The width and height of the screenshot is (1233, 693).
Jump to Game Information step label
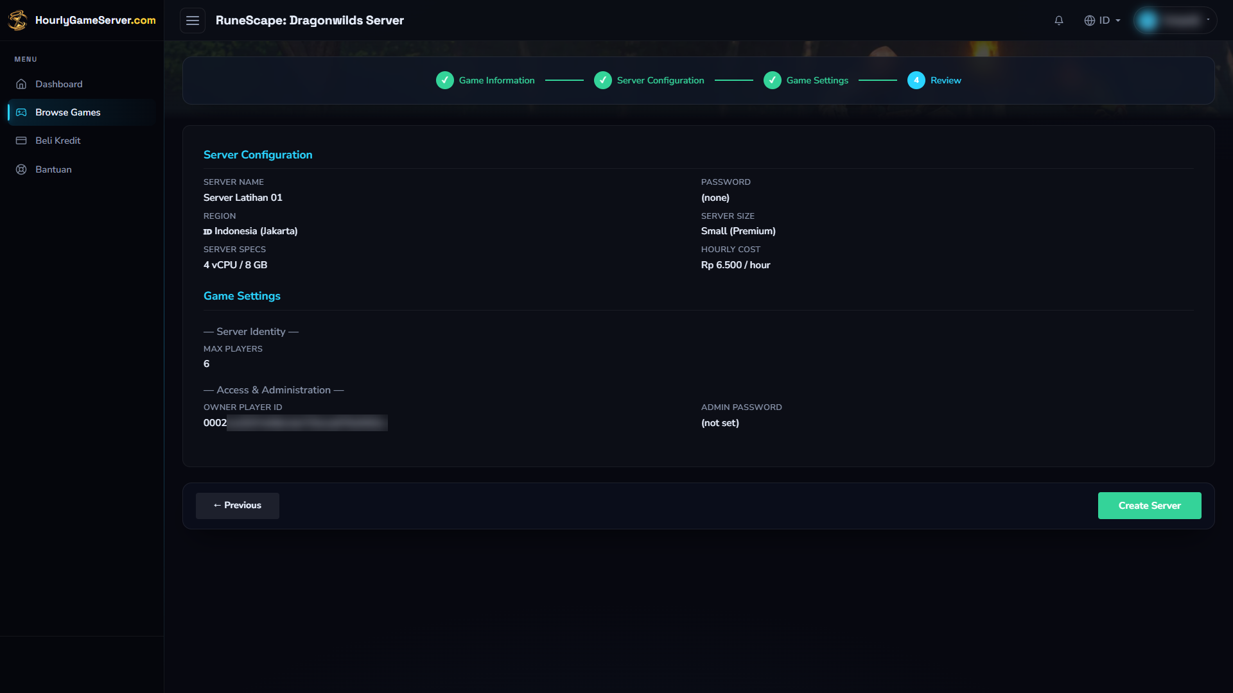pyautogui.click(x=497, y=80)
